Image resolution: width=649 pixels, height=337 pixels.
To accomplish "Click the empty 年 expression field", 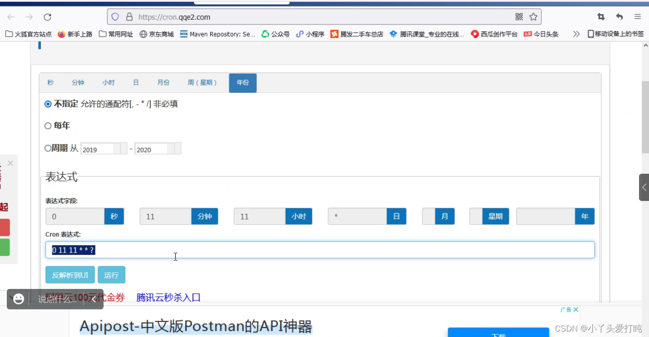I will tap(545, 216).
